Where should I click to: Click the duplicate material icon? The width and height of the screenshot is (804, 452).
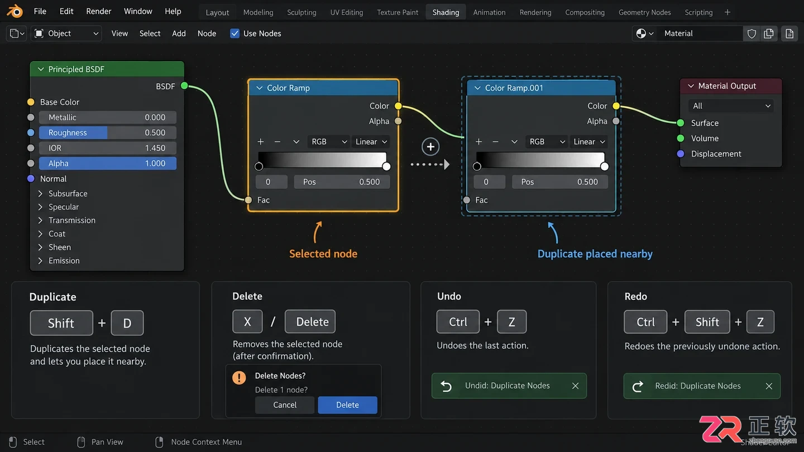click(769, 33)
